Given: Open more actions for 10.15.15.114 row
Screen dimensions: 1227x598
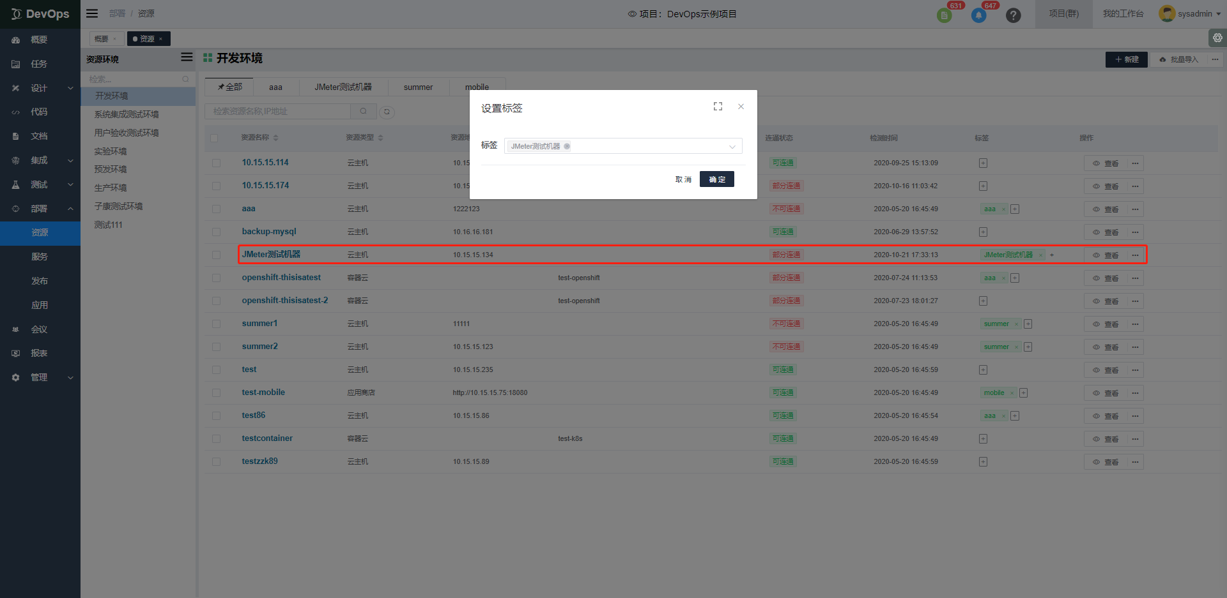Looking at the screenshot, I should [x=1135, y=163].
